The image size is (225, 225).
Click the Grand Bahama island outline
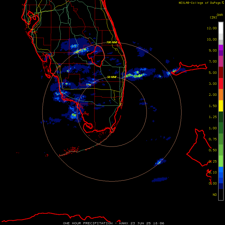189,69
